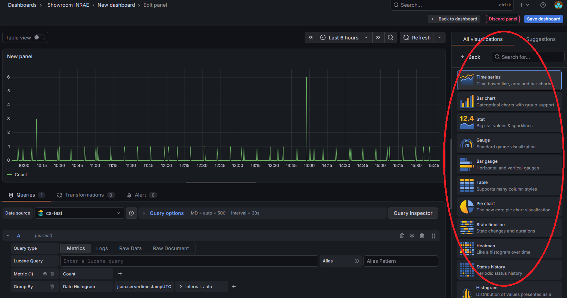Click the Discard panel button
Screen dimensions: 567x298
coord(503,19)
